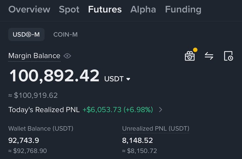Tap the Margin Balance label
242x159 pixels.
tap(34, 56)
